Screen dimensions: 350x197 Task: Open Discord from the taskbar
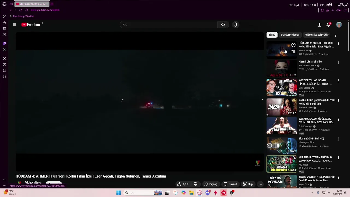pyautogui.click(x=208, y=193)
